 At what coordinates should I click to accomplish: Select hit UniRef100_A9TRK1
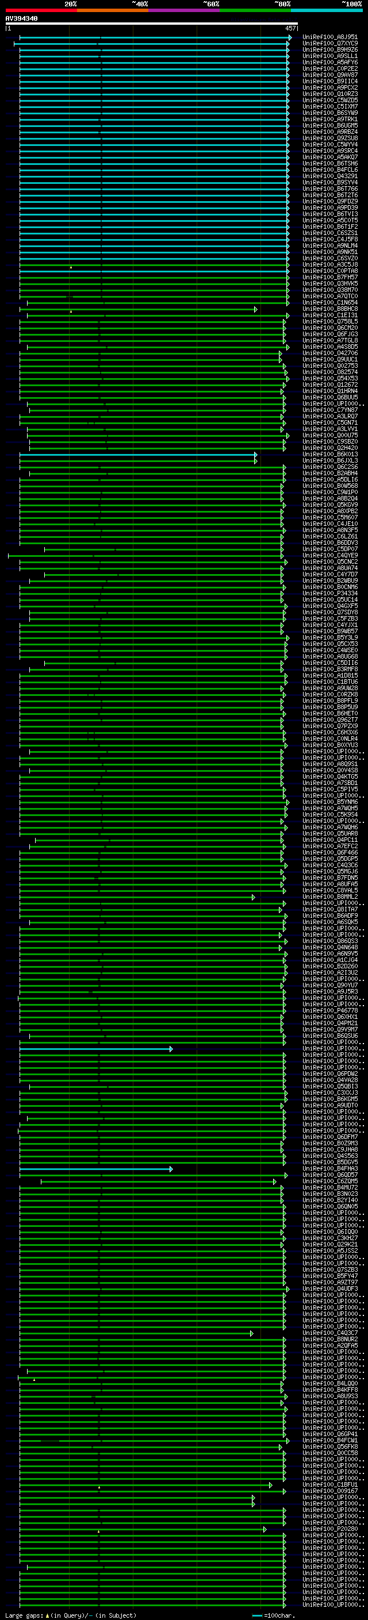click(x=329, y=120)
